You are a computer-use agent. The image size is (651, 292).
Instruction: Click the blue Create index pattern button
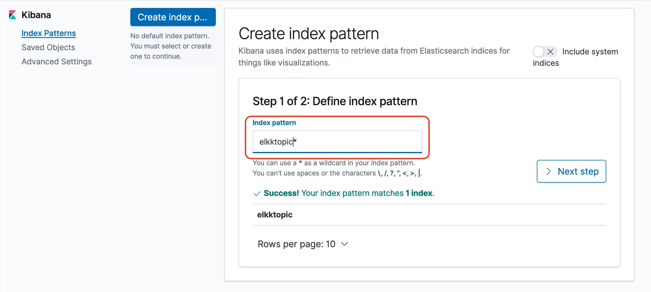[x=173, y=17]
